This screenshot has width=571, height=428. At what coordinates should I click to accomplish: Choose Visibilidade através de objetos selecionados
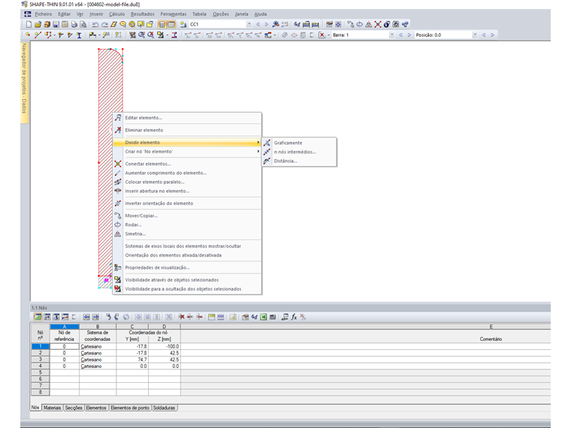coord(187,280)
